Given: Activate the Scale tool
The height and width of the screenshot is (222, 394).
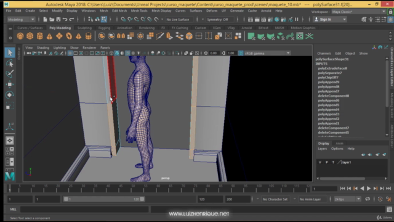Looking at the screenshot, I should click(x=10, y=106).
